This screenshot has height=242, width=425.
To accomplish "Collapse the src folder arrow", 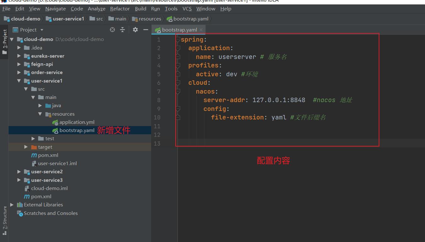I will click(26, 89).
